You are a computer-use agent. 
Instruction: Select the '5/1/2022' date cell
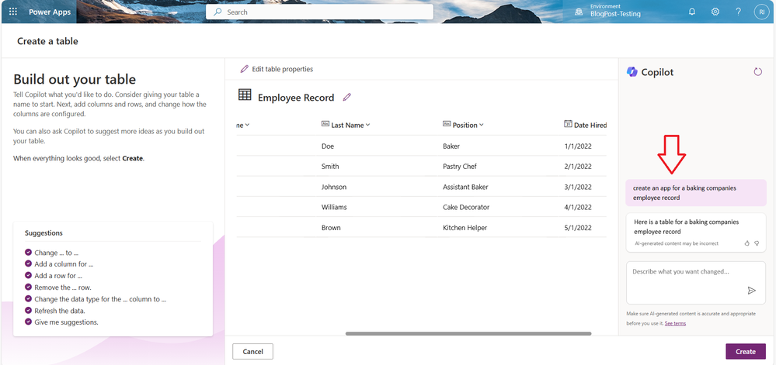[x=578, y=228]
